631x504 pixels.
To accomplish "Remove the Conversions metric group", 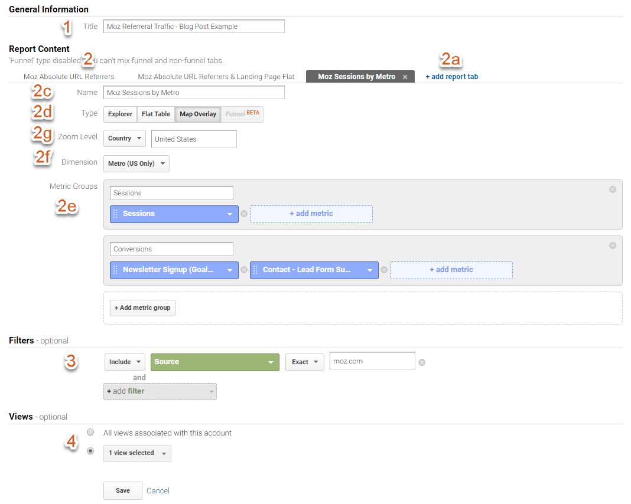I will pyautogui.click(x=612, y=246).
